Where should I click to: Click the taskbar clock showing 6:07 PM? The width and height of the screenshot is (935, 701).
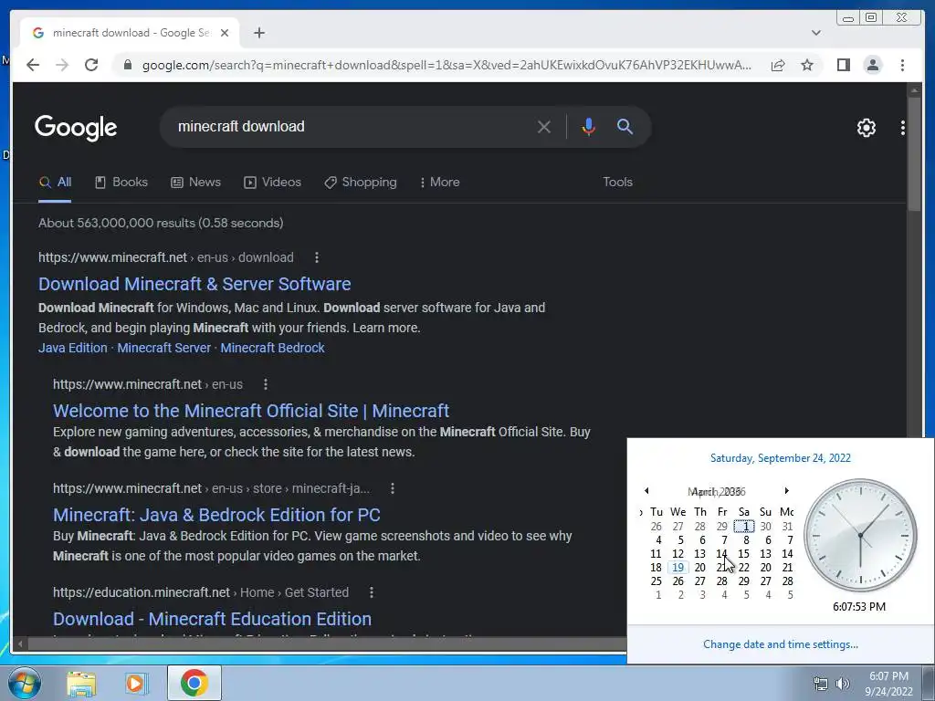[888, 684]
